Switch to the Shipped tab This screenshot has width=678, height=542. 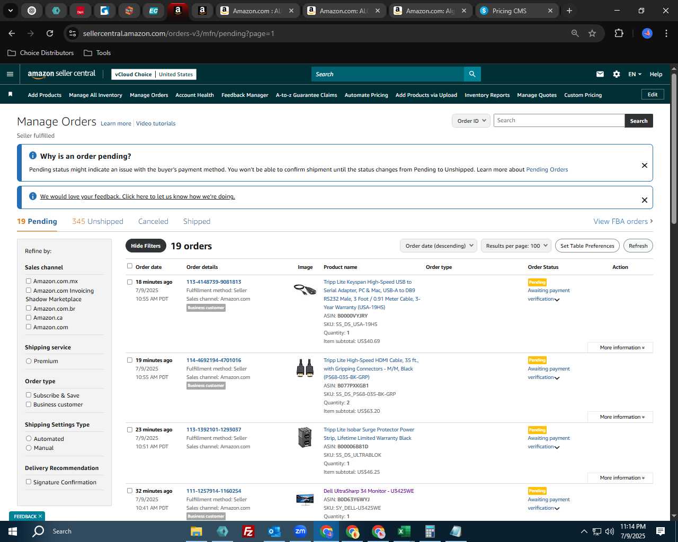click(x=197, y=221)
